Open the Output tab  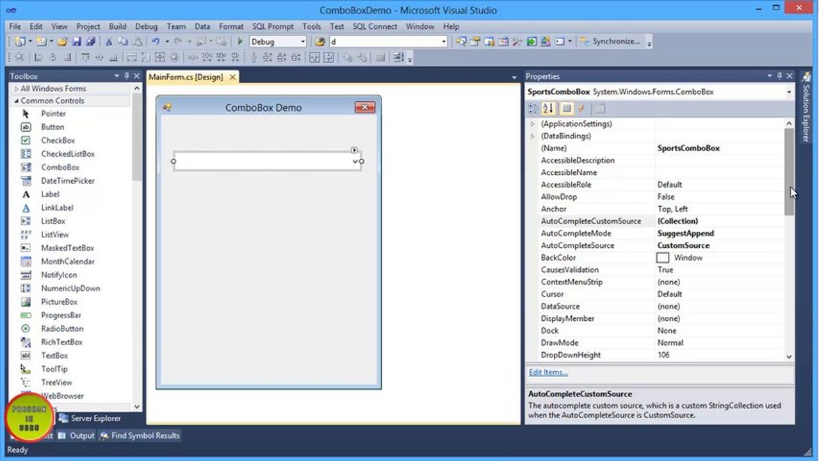tap(76, 435)
